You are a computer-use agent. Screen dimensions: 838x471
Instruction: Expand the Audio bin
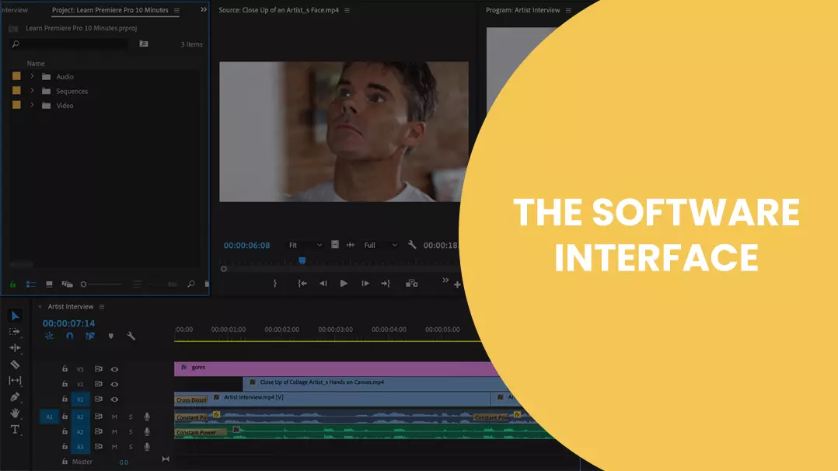coord(32,76)
